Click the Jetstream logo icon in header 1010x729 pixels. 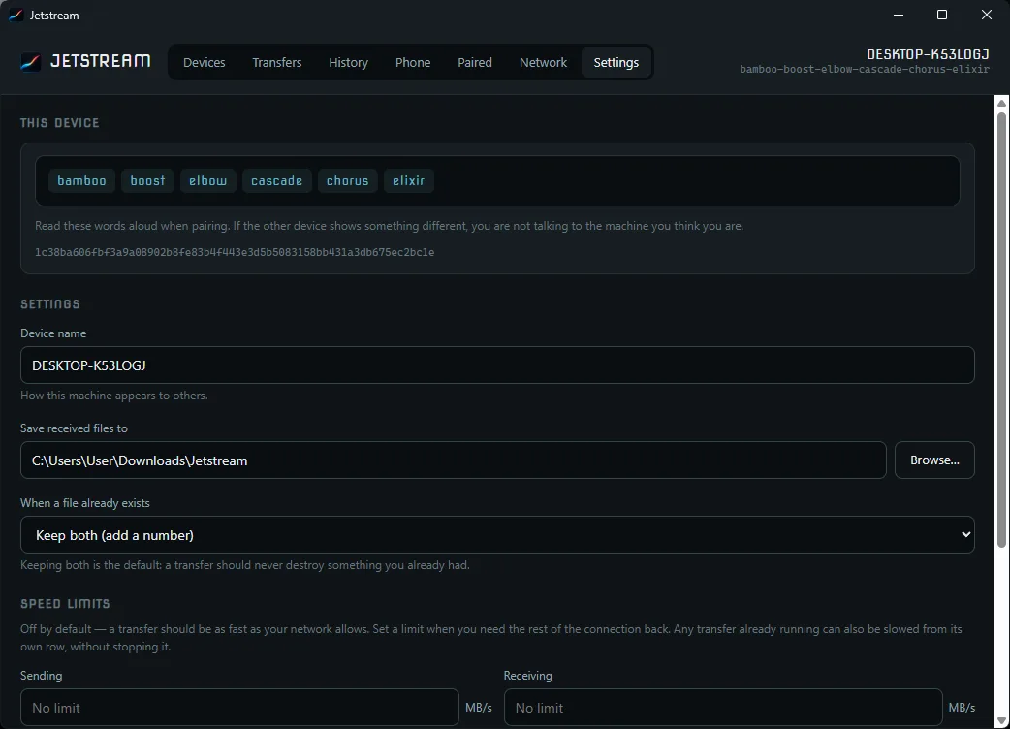click(x=30, y=62)
